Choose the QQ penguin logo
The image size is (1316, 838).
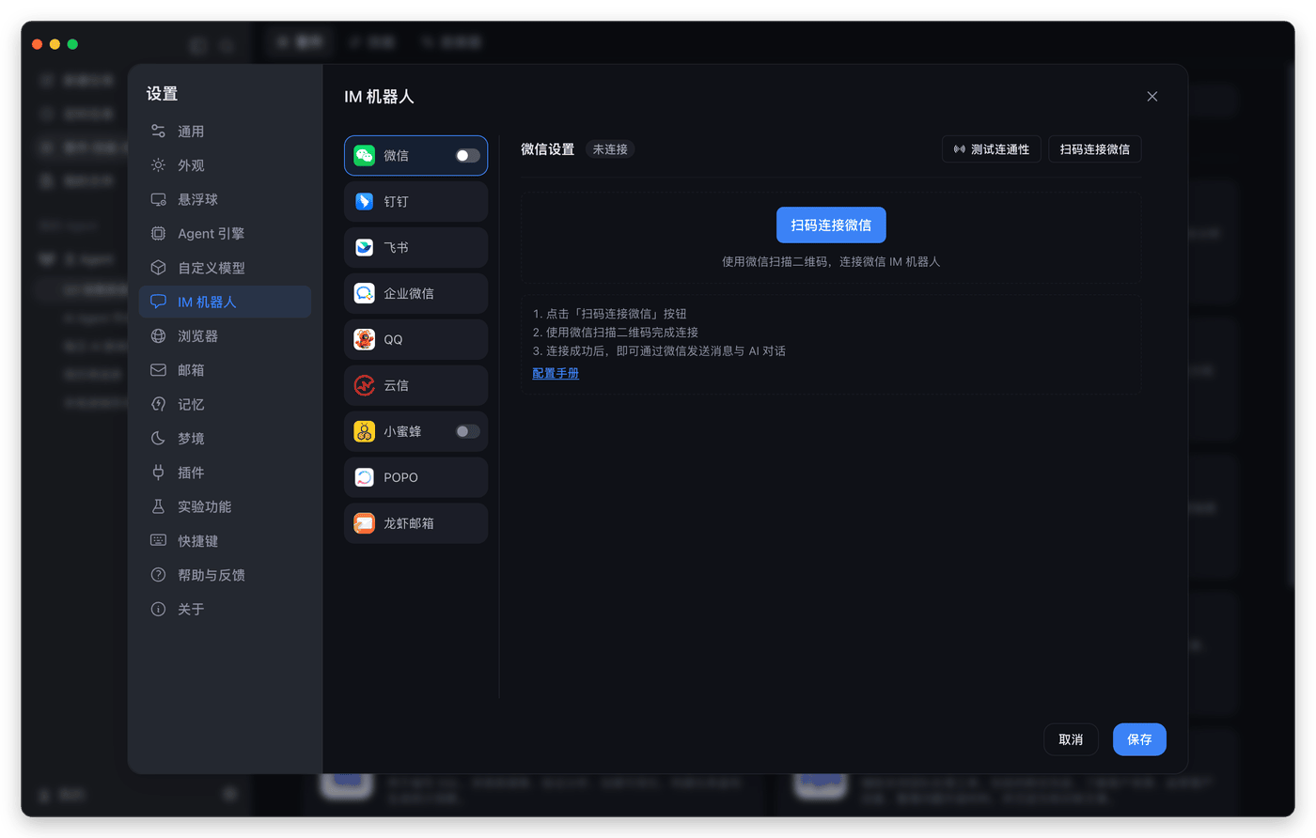(365, 339)
